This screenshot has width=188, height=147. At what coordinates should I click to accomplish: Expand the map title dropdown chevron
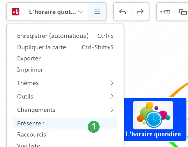click(x=81, y=12)
